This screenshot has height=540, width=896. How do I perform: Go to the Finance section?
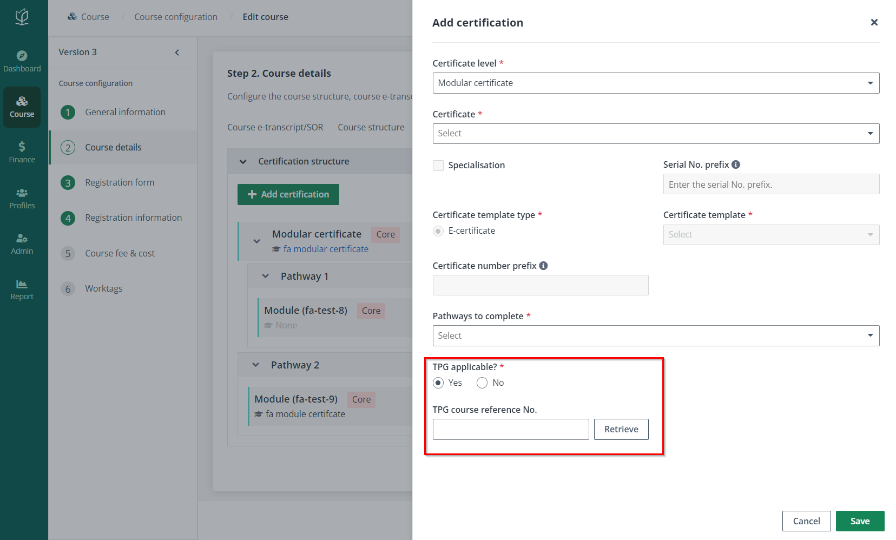(22, 153)
